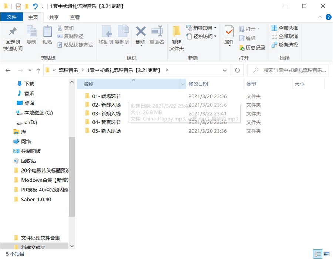Create a new folder (新建文件夹)

pyautogui.click(x=176, y=38)
